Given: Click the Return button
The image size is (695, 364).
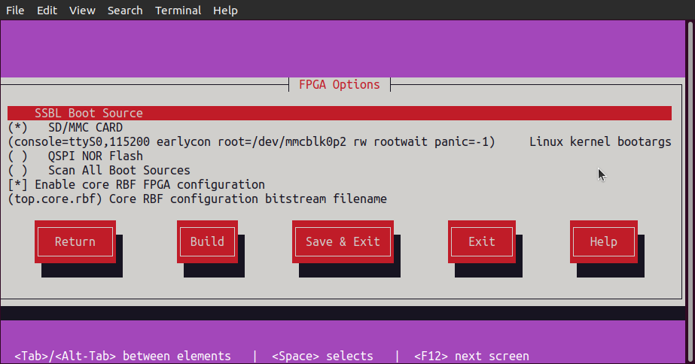Looking at the screenshot, I should pyautogui.click(x=75, y=241).
